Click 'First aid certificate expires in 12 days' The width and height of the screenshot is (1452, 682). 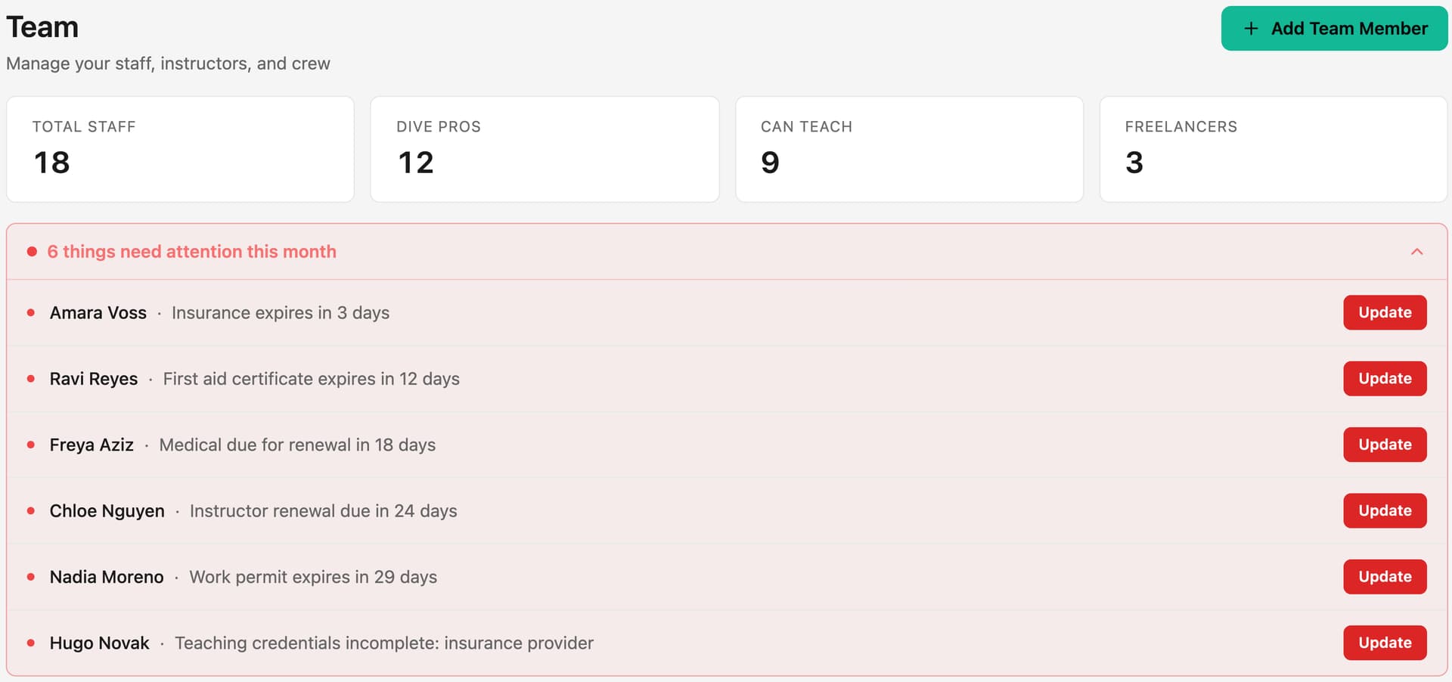tap(312, 379)
